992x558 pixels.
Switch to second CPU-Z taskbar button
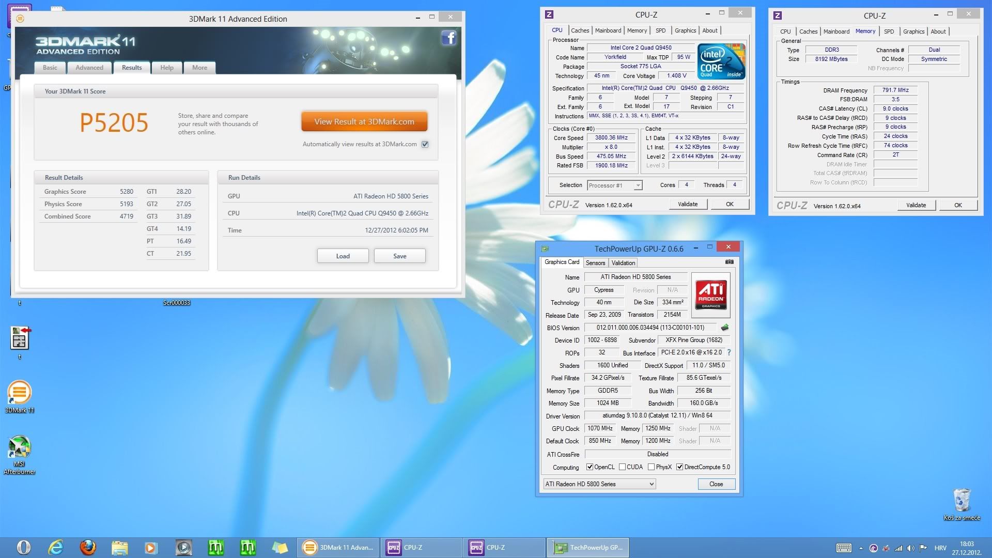coord(504,548)
